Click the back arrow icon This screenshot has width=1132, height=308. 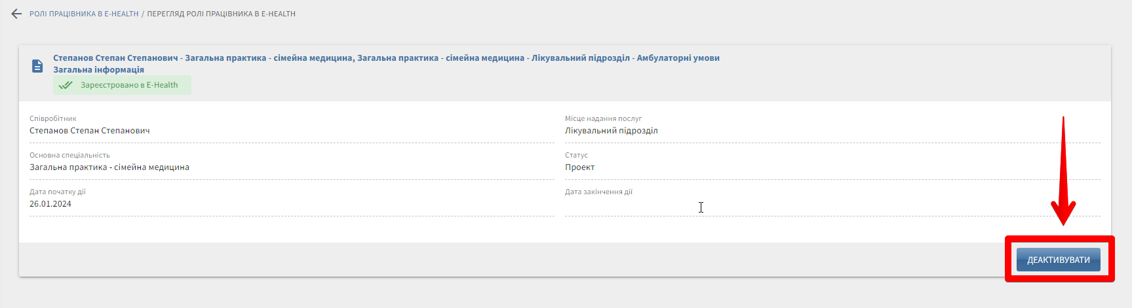[16, 14]
